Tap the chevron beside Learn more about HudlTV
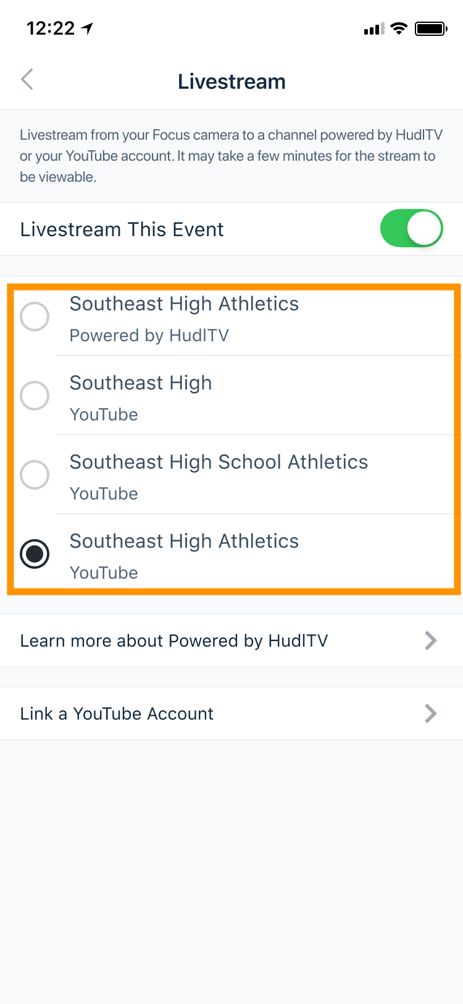 (x=430, y=640)
